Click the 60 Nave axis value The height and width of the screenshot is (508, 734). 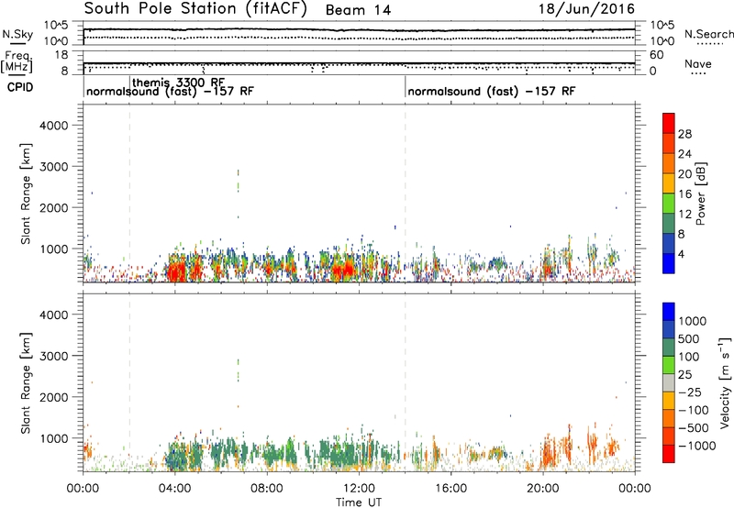coord(656,55)
